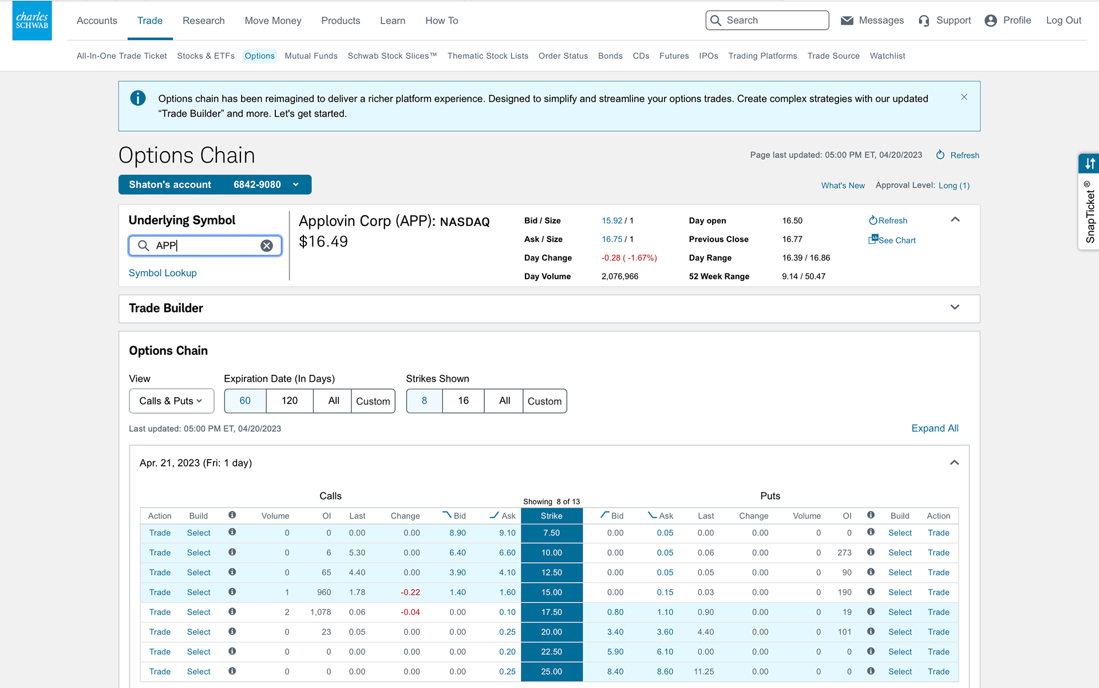The image size is (1099, 688).
Task: Click Log Out
Action: [x=1064, y=21]
